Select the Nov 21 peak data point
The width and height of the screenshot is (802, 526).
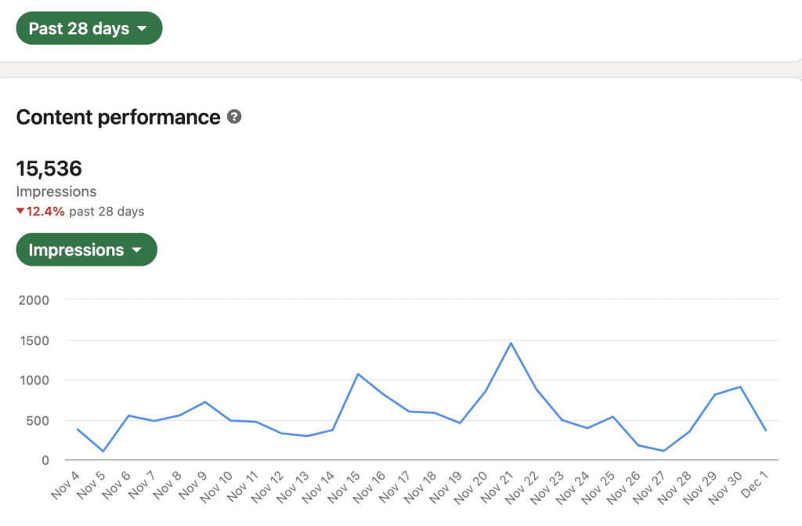[511, 343]
